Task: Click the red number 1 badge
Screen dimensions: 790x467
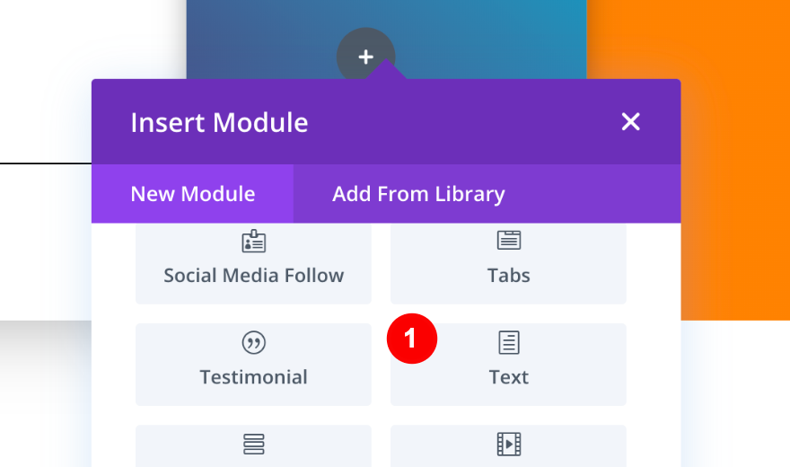Action: [x=411, y=339]
